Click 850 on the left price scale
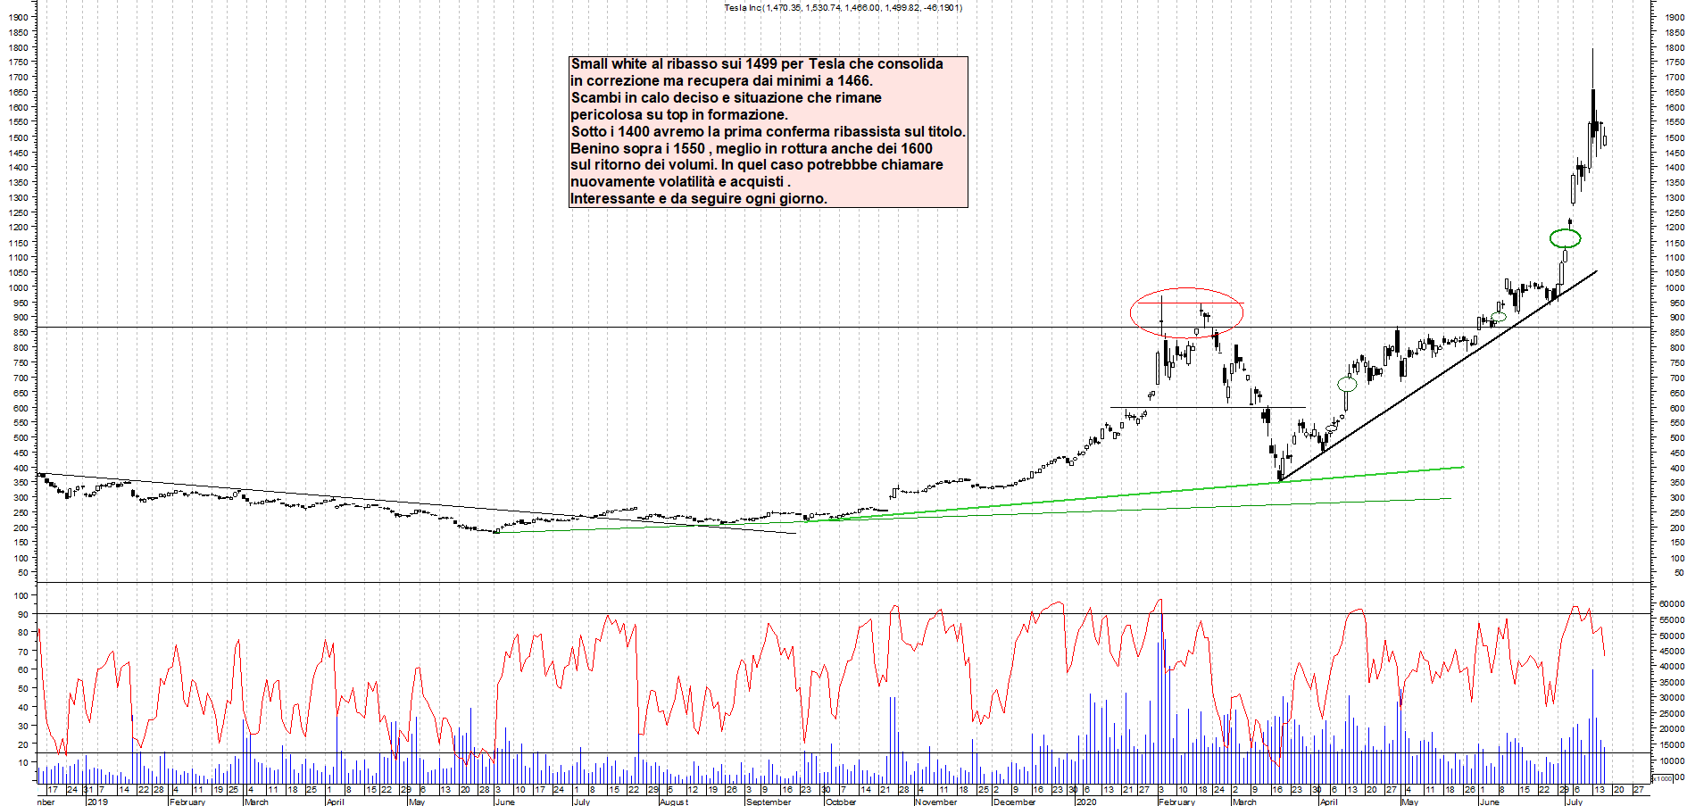This screenshot has height=806, width=1687. 20,332
